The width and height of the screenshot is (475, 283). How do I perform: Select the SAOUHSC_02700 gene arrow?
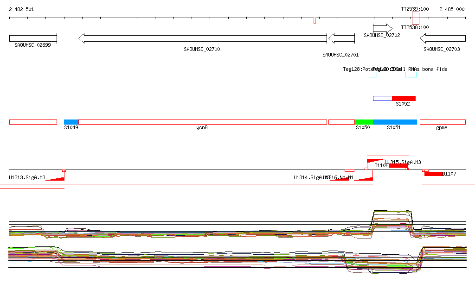click(203, 38)
